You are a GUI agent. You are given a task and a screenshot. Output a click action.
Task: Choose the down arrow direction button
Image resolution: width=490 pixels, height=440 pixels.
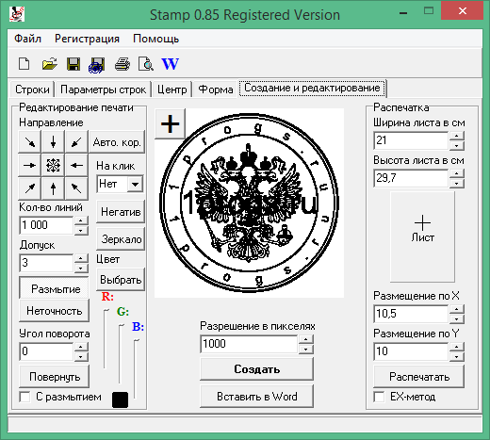coord(53,142)
